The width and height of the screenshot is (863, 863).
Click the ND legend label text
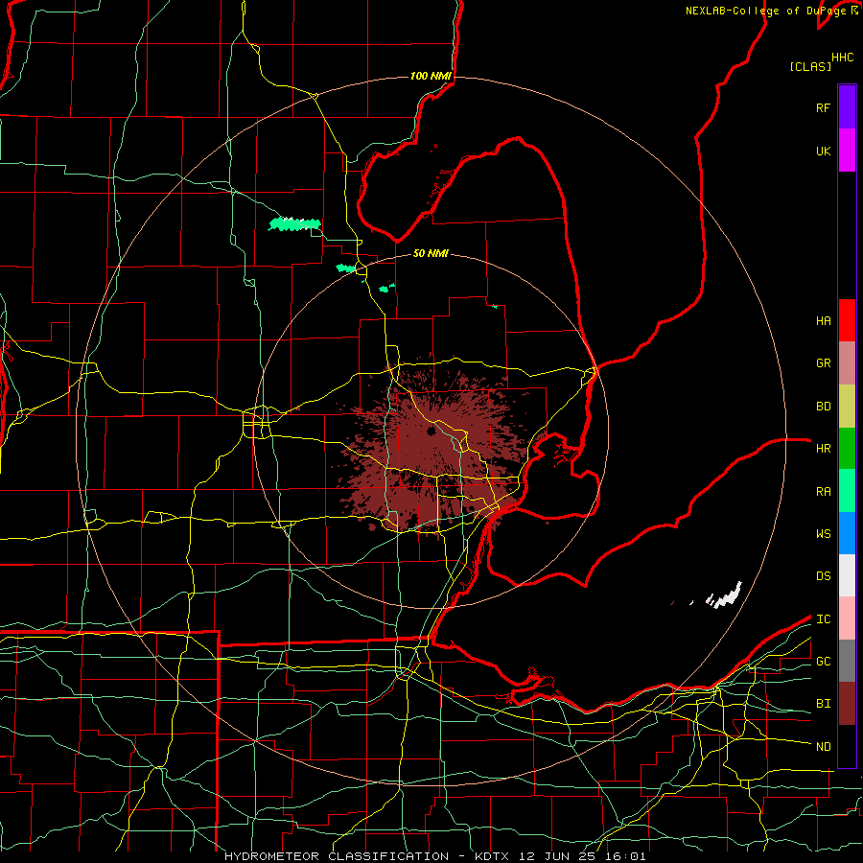tap(823, 747)
